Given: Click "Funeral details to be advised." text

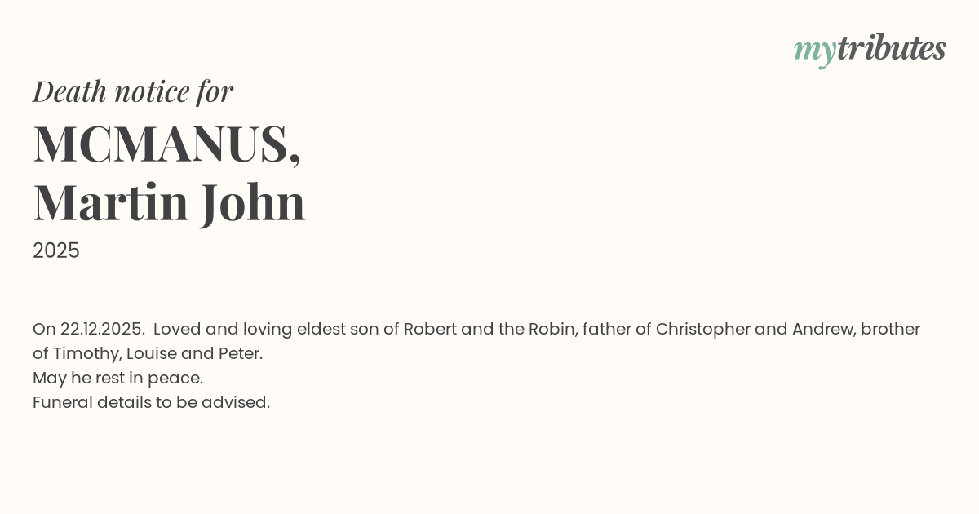Looking at the screenshot, I should [151, 402].
